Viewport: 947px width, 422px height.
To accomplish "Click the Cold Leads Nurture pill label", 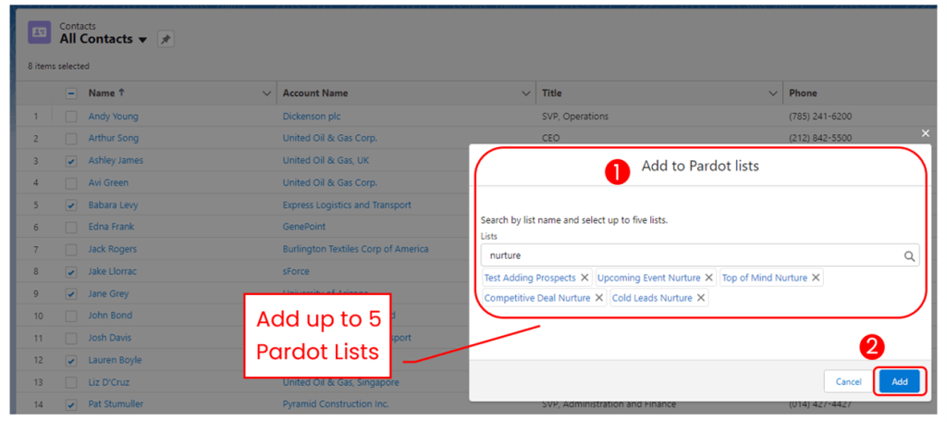I will (x=652, y=297).
